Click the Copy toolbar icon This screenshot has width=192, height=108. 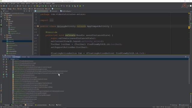click(17, 6)
